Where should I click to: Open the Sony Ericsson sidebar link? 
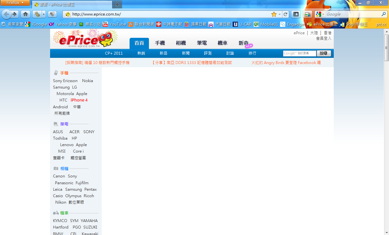pos(65,81)
